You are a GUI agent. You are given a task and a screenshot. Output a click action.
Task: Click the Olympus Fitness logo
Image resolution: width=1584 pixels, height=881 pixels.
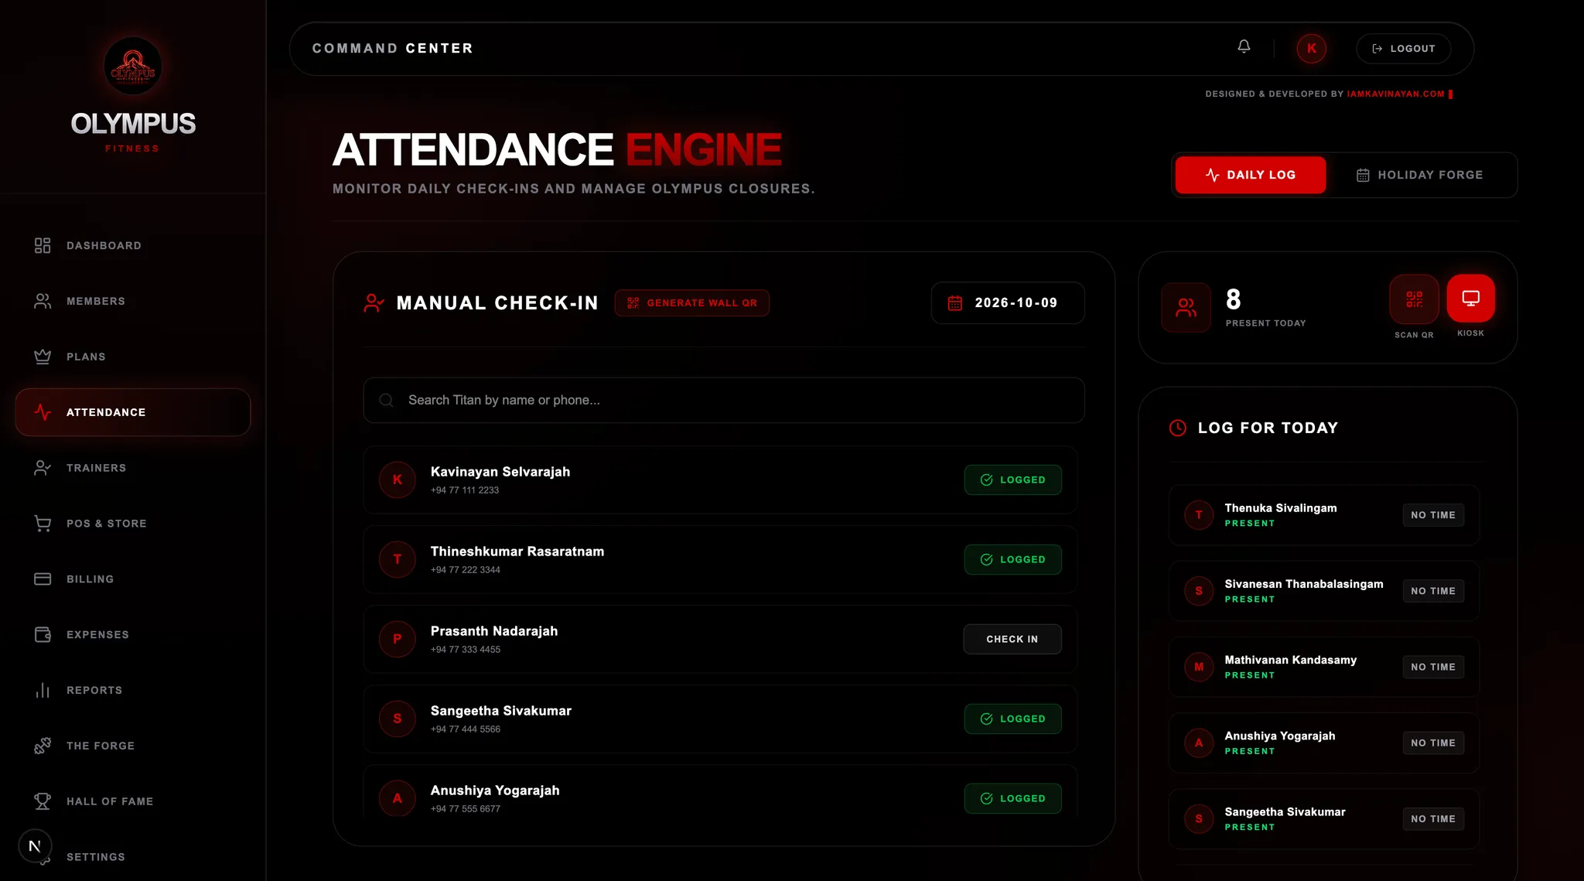click(x=133, y=67)
